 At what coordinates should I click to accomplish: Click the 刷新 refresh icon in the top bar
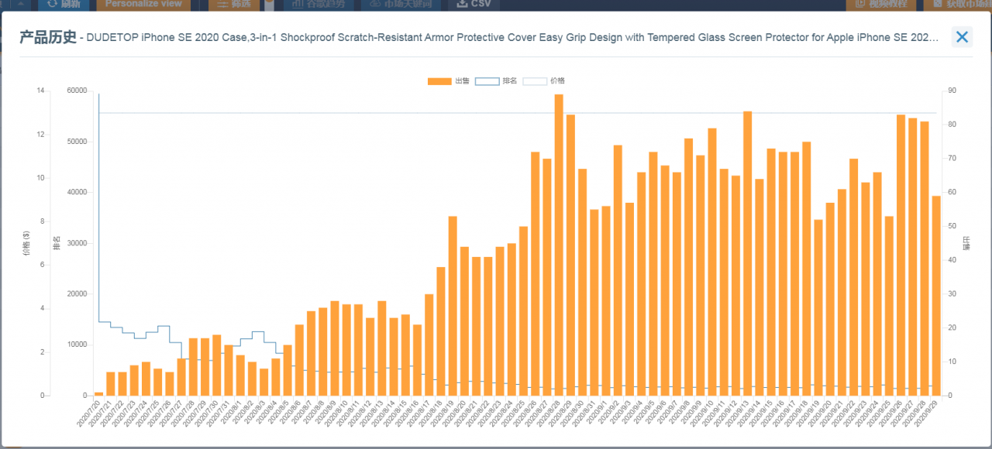(x=53, y=4)
